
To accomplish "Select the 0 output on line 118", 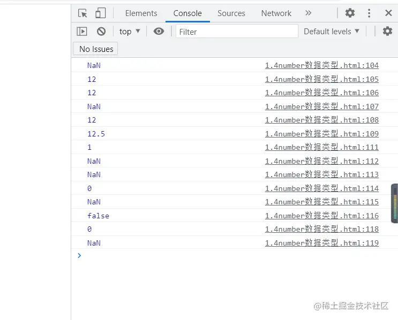I will click(89, 229).
